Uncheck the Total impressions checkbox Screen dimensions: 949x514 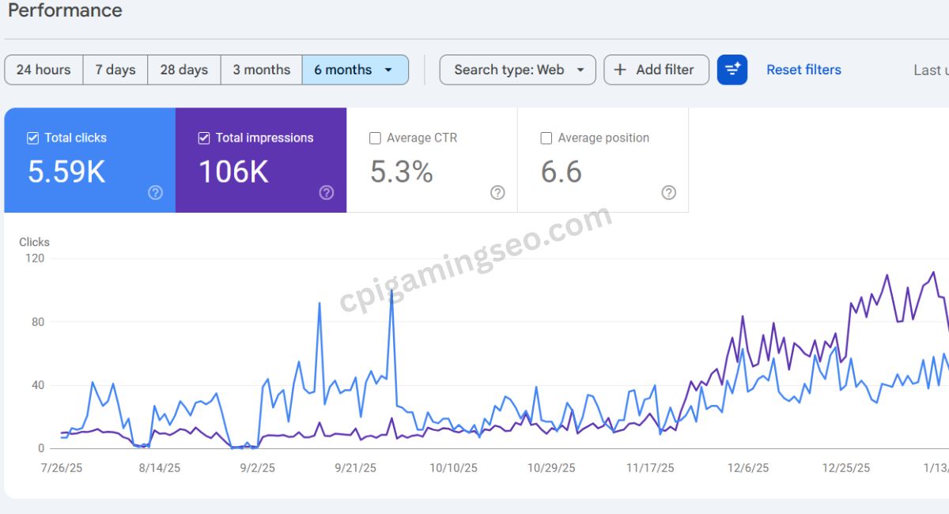[203, 138]
